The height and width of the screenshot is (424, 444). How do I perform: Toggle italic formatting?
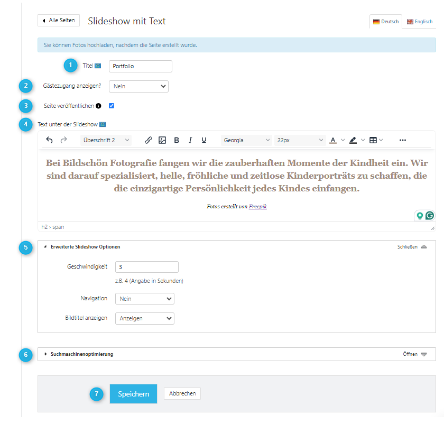point(190,140)
